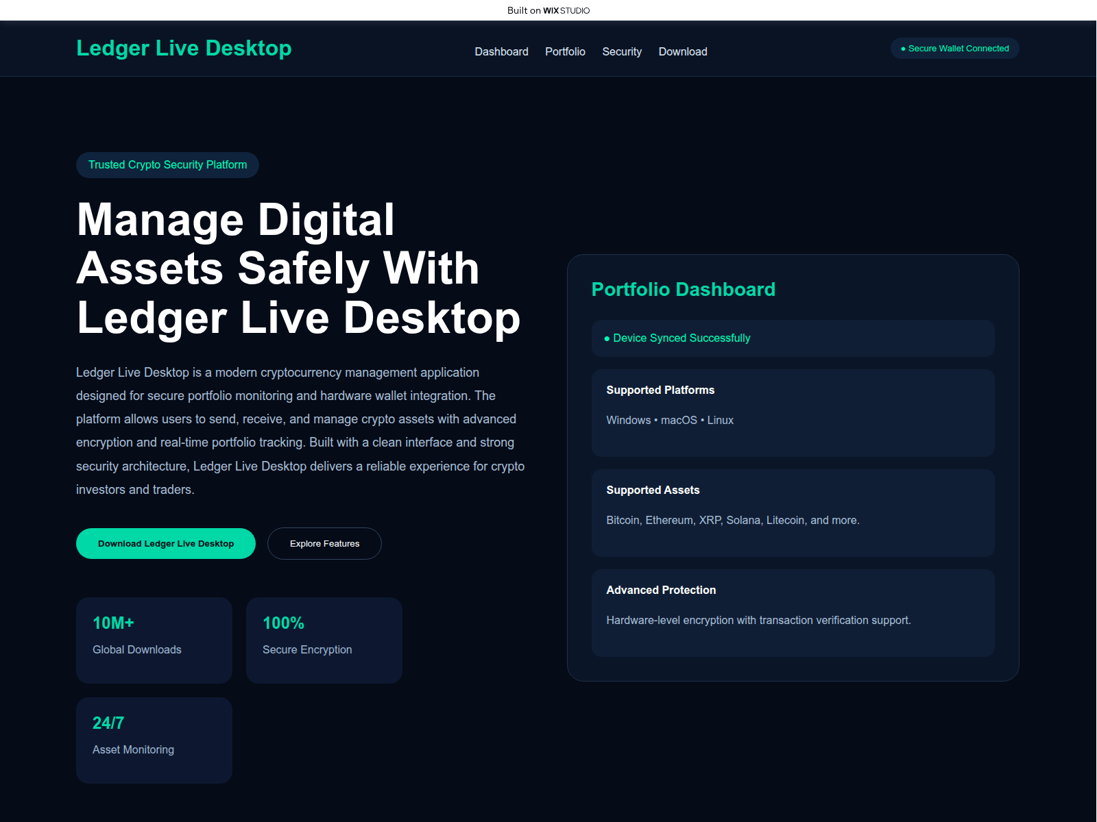Click the Ledger Live Desktop logo text
Image resolution: width=1097 pixels, height=822 pixels.
(184, 48)
